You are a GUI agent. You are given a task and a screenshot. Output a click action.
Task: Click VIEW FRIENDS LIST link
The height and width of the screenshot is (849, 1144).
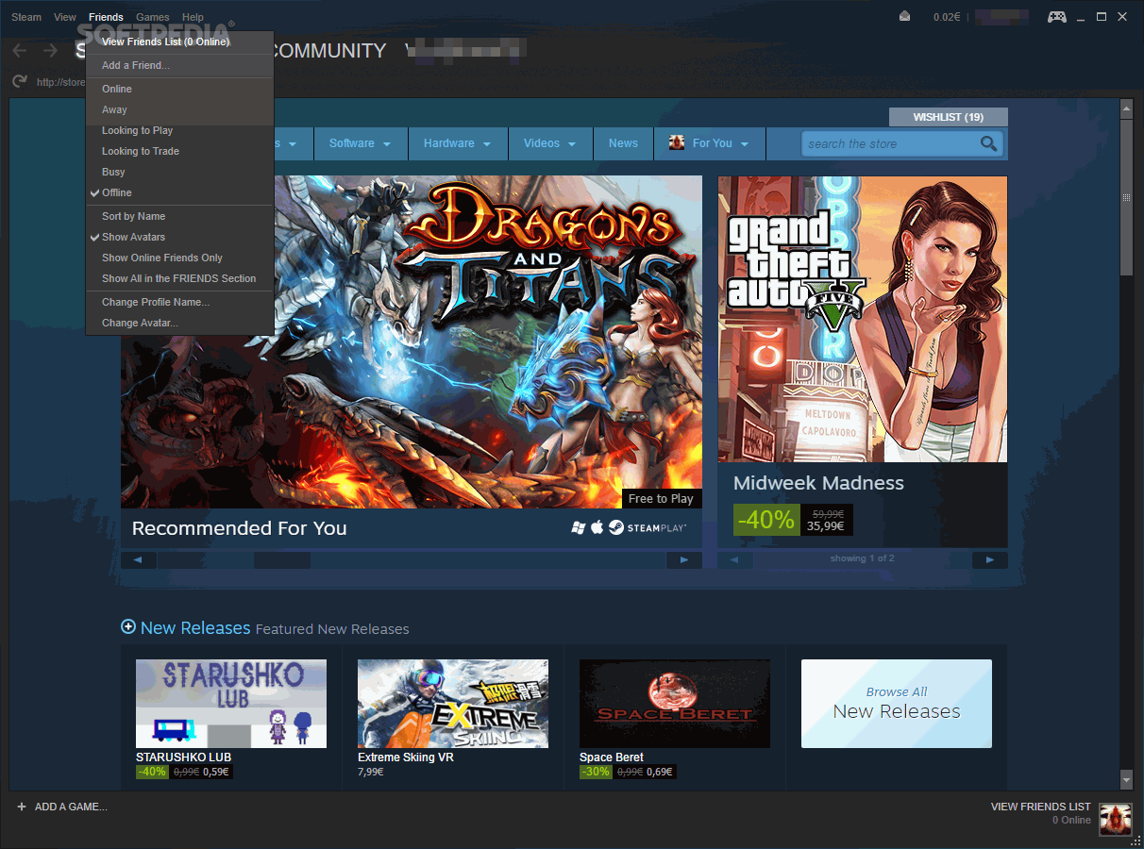(1041, 807)
